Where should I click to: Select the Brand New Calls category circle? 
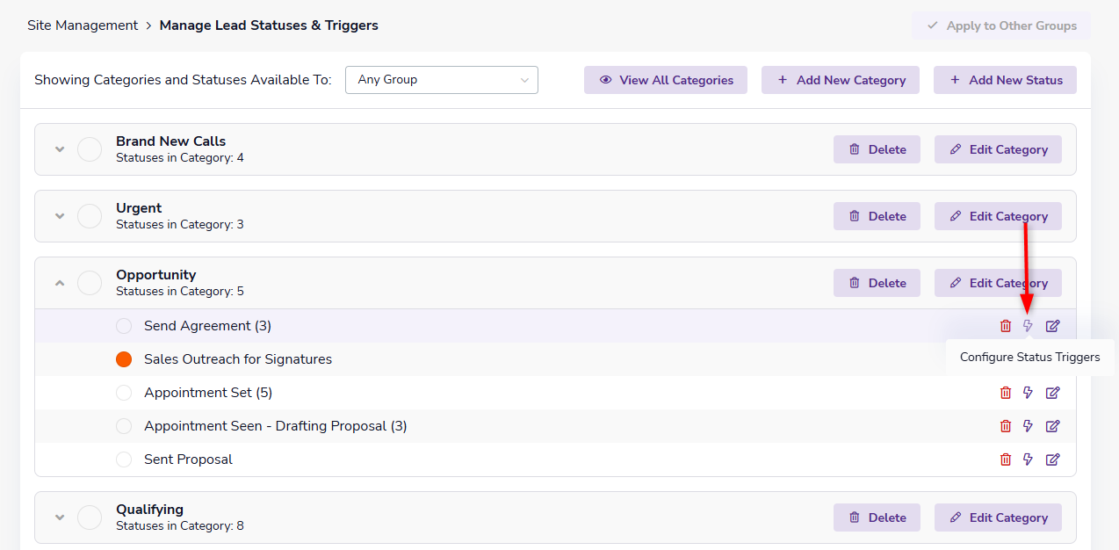pos(90,149)
